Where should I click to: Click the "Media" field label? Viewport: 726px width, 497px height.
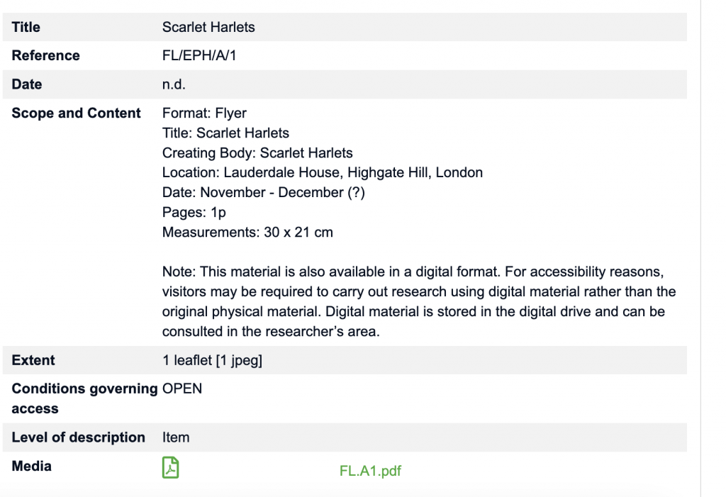point(32,467)
